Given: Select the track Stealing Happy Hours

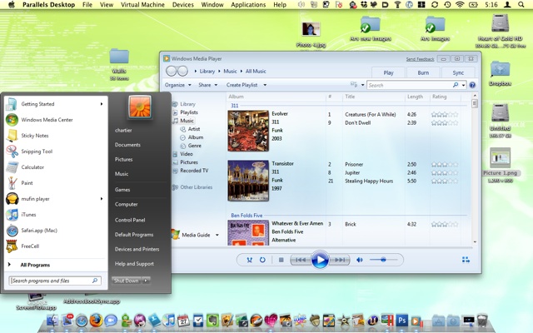Looking at the screenshot, I should 369,181.
